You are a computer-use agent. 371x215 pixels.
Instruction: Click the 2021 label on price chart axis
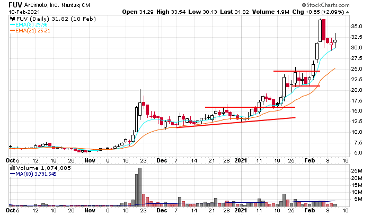coord(241,160)
